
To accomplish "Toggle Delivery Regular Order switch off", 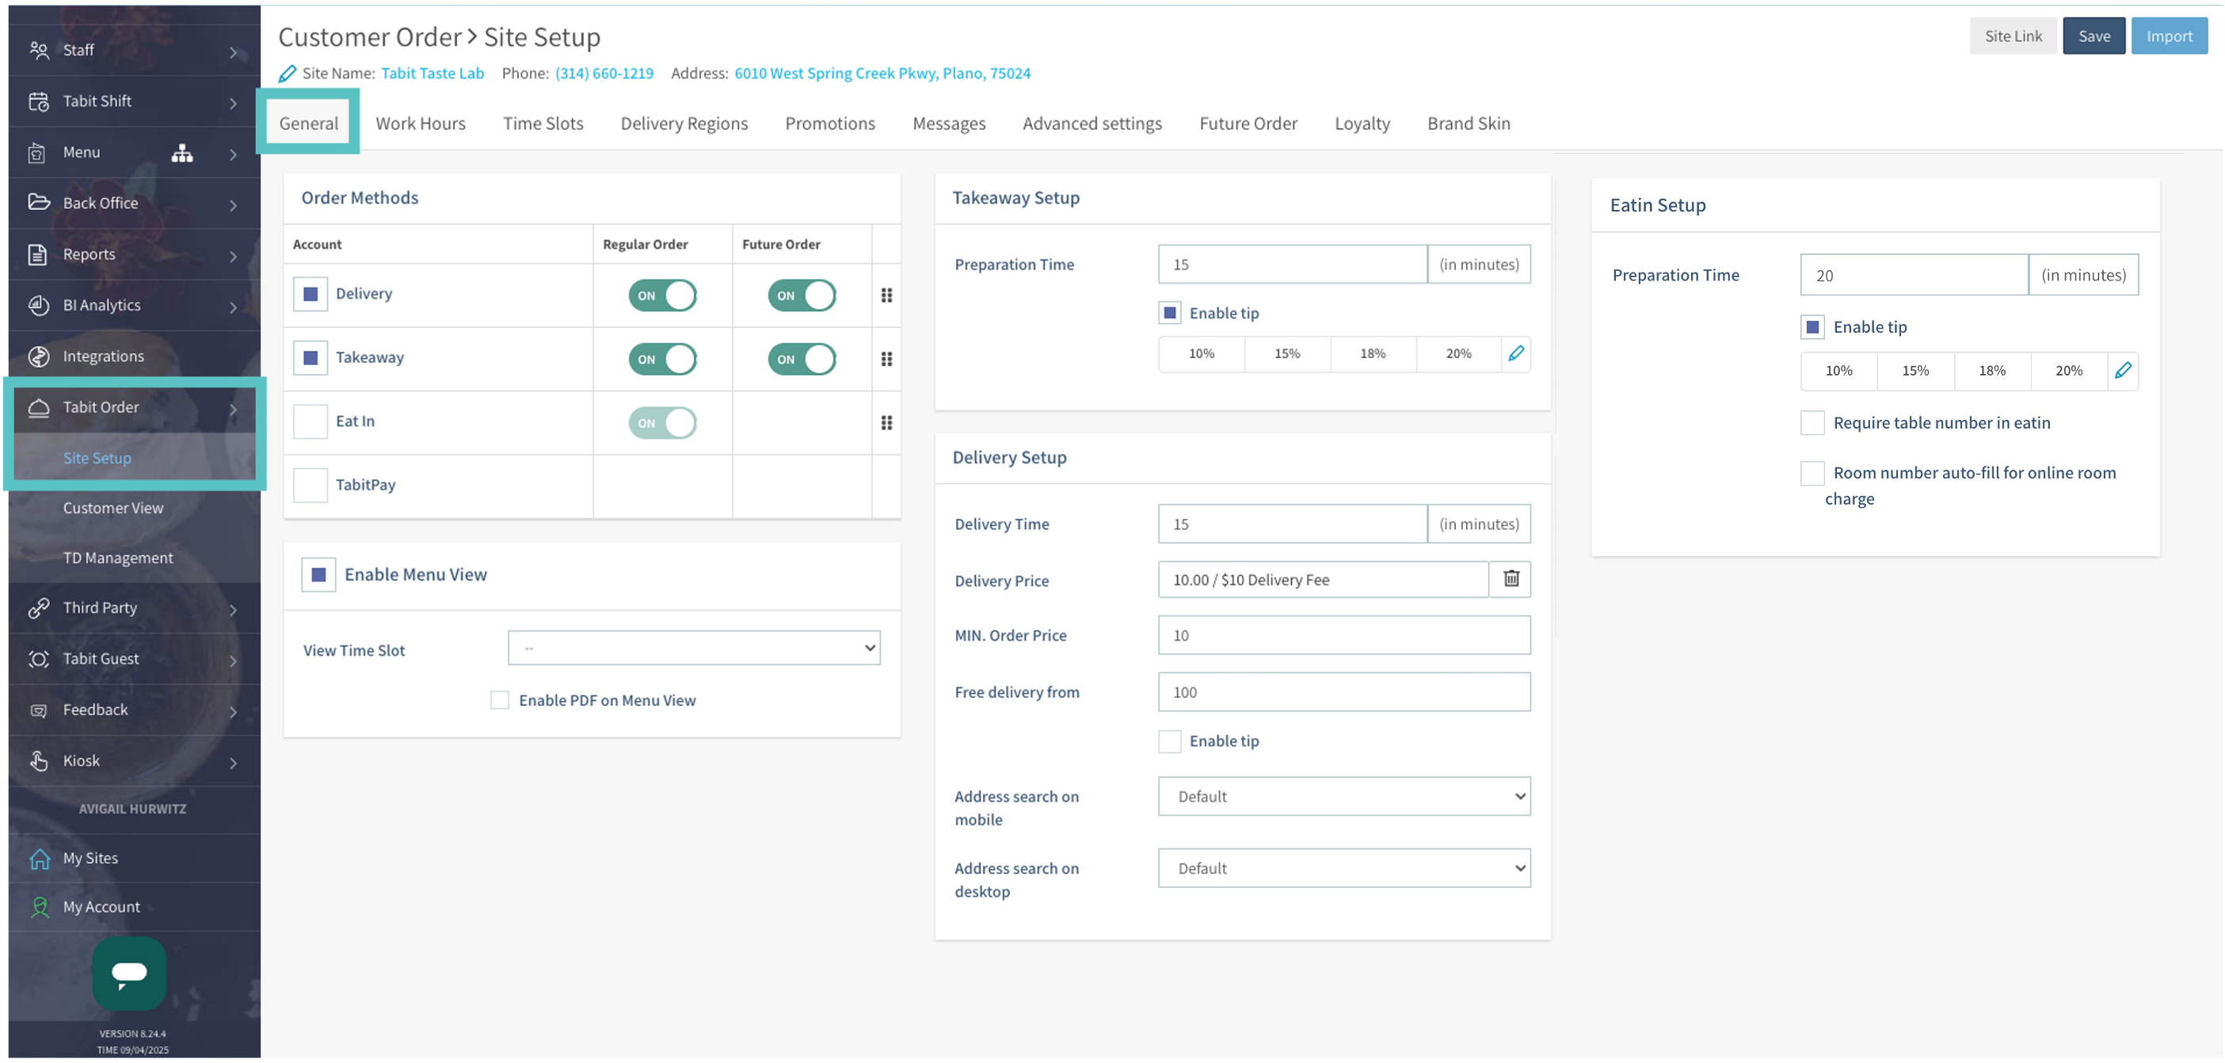I will click(662, 295).
